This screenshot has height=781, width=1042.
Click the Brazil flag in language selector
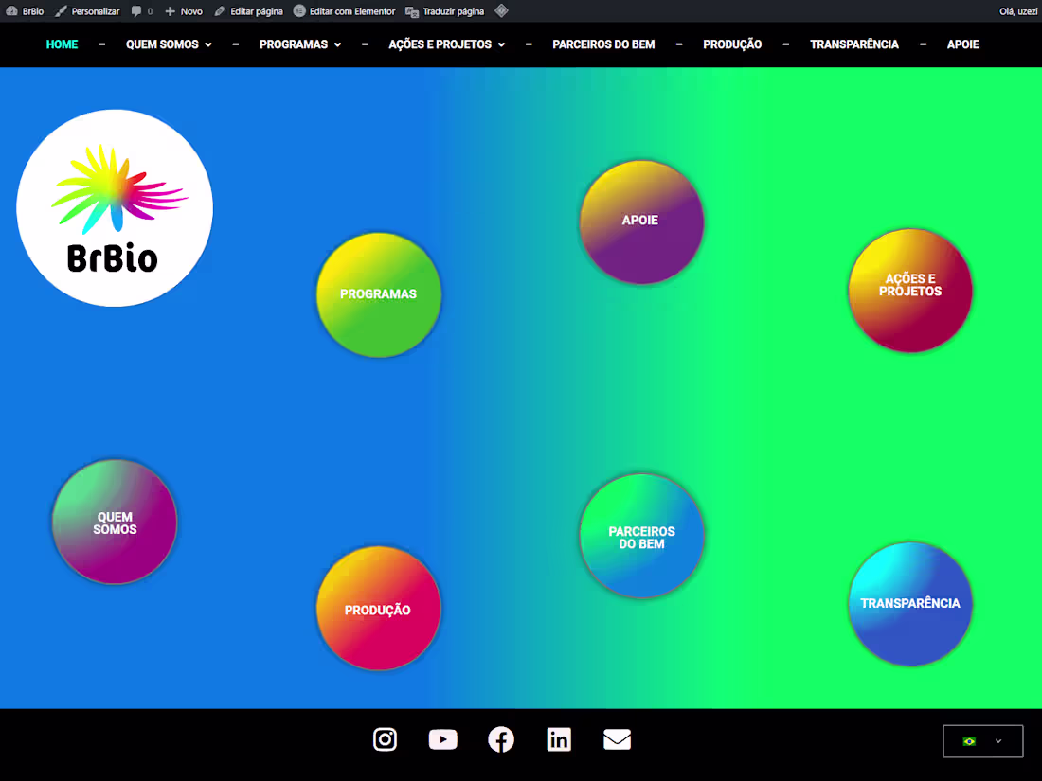[970, 741]
